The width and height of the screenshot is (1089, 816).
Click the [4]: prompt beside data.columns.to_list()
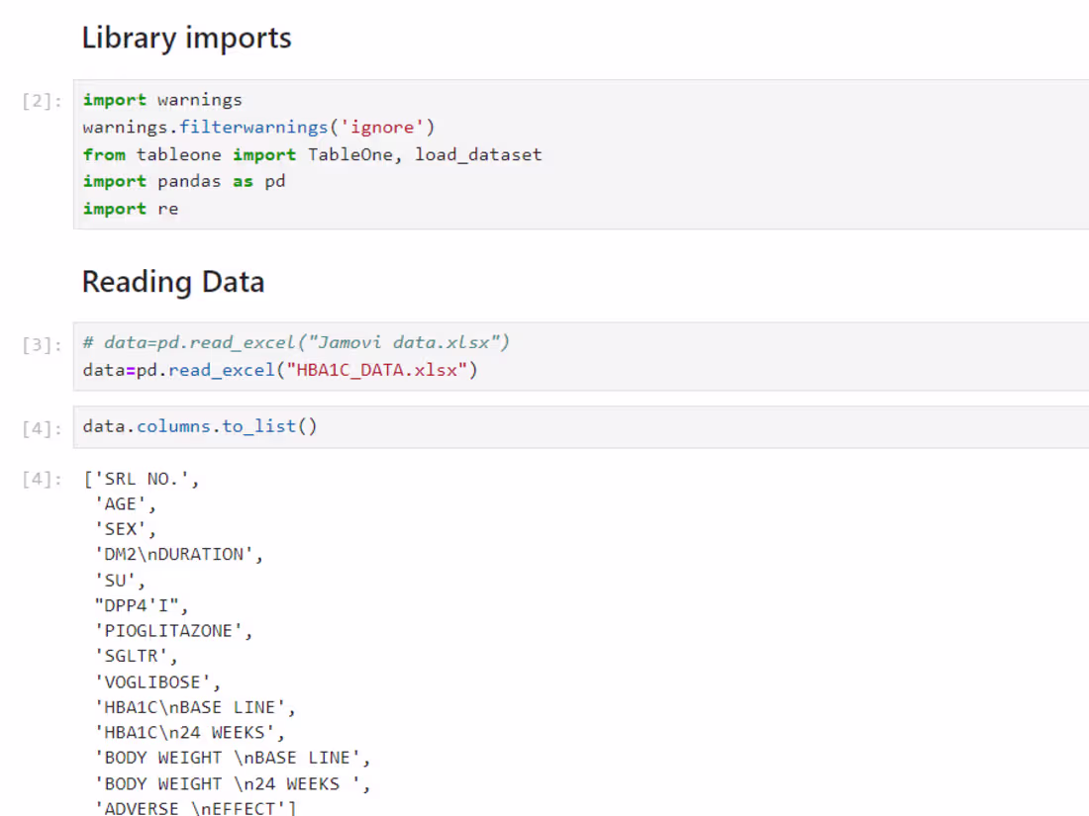click(42, 429)
